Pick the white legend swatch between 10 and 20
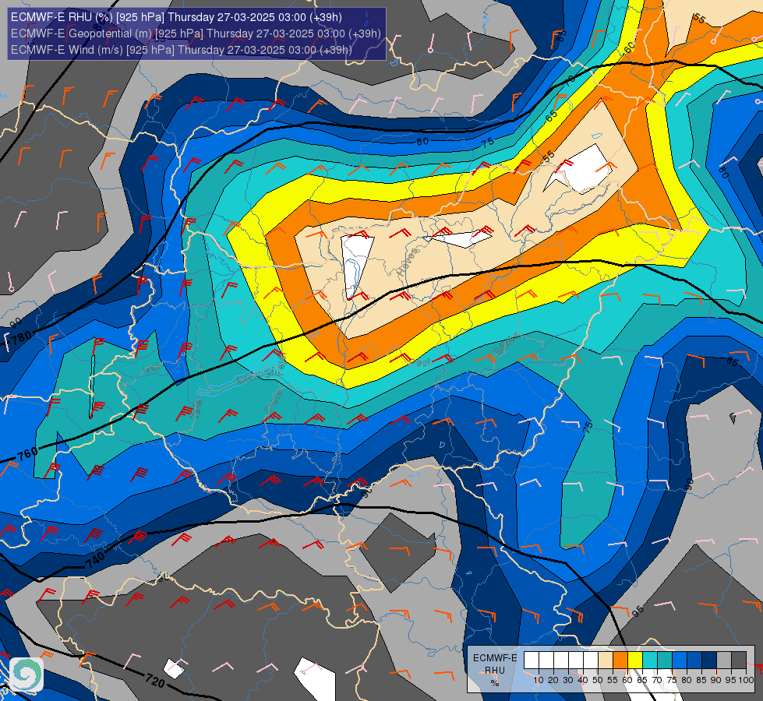 546,660
